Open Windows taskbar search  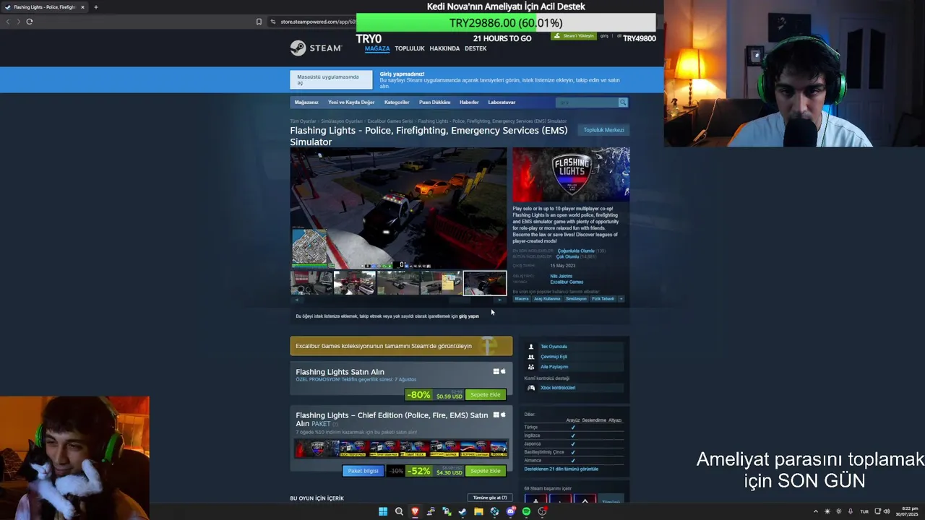[399, 511]
